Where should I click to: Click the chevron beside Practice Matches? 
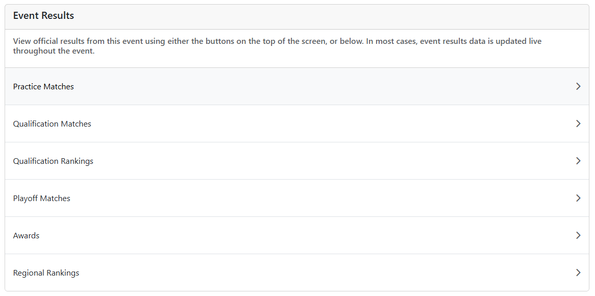[x=578, y=86]
